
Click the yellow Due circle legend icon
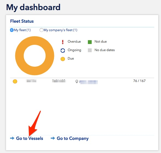pyautogui.click(x=63, y=59)
